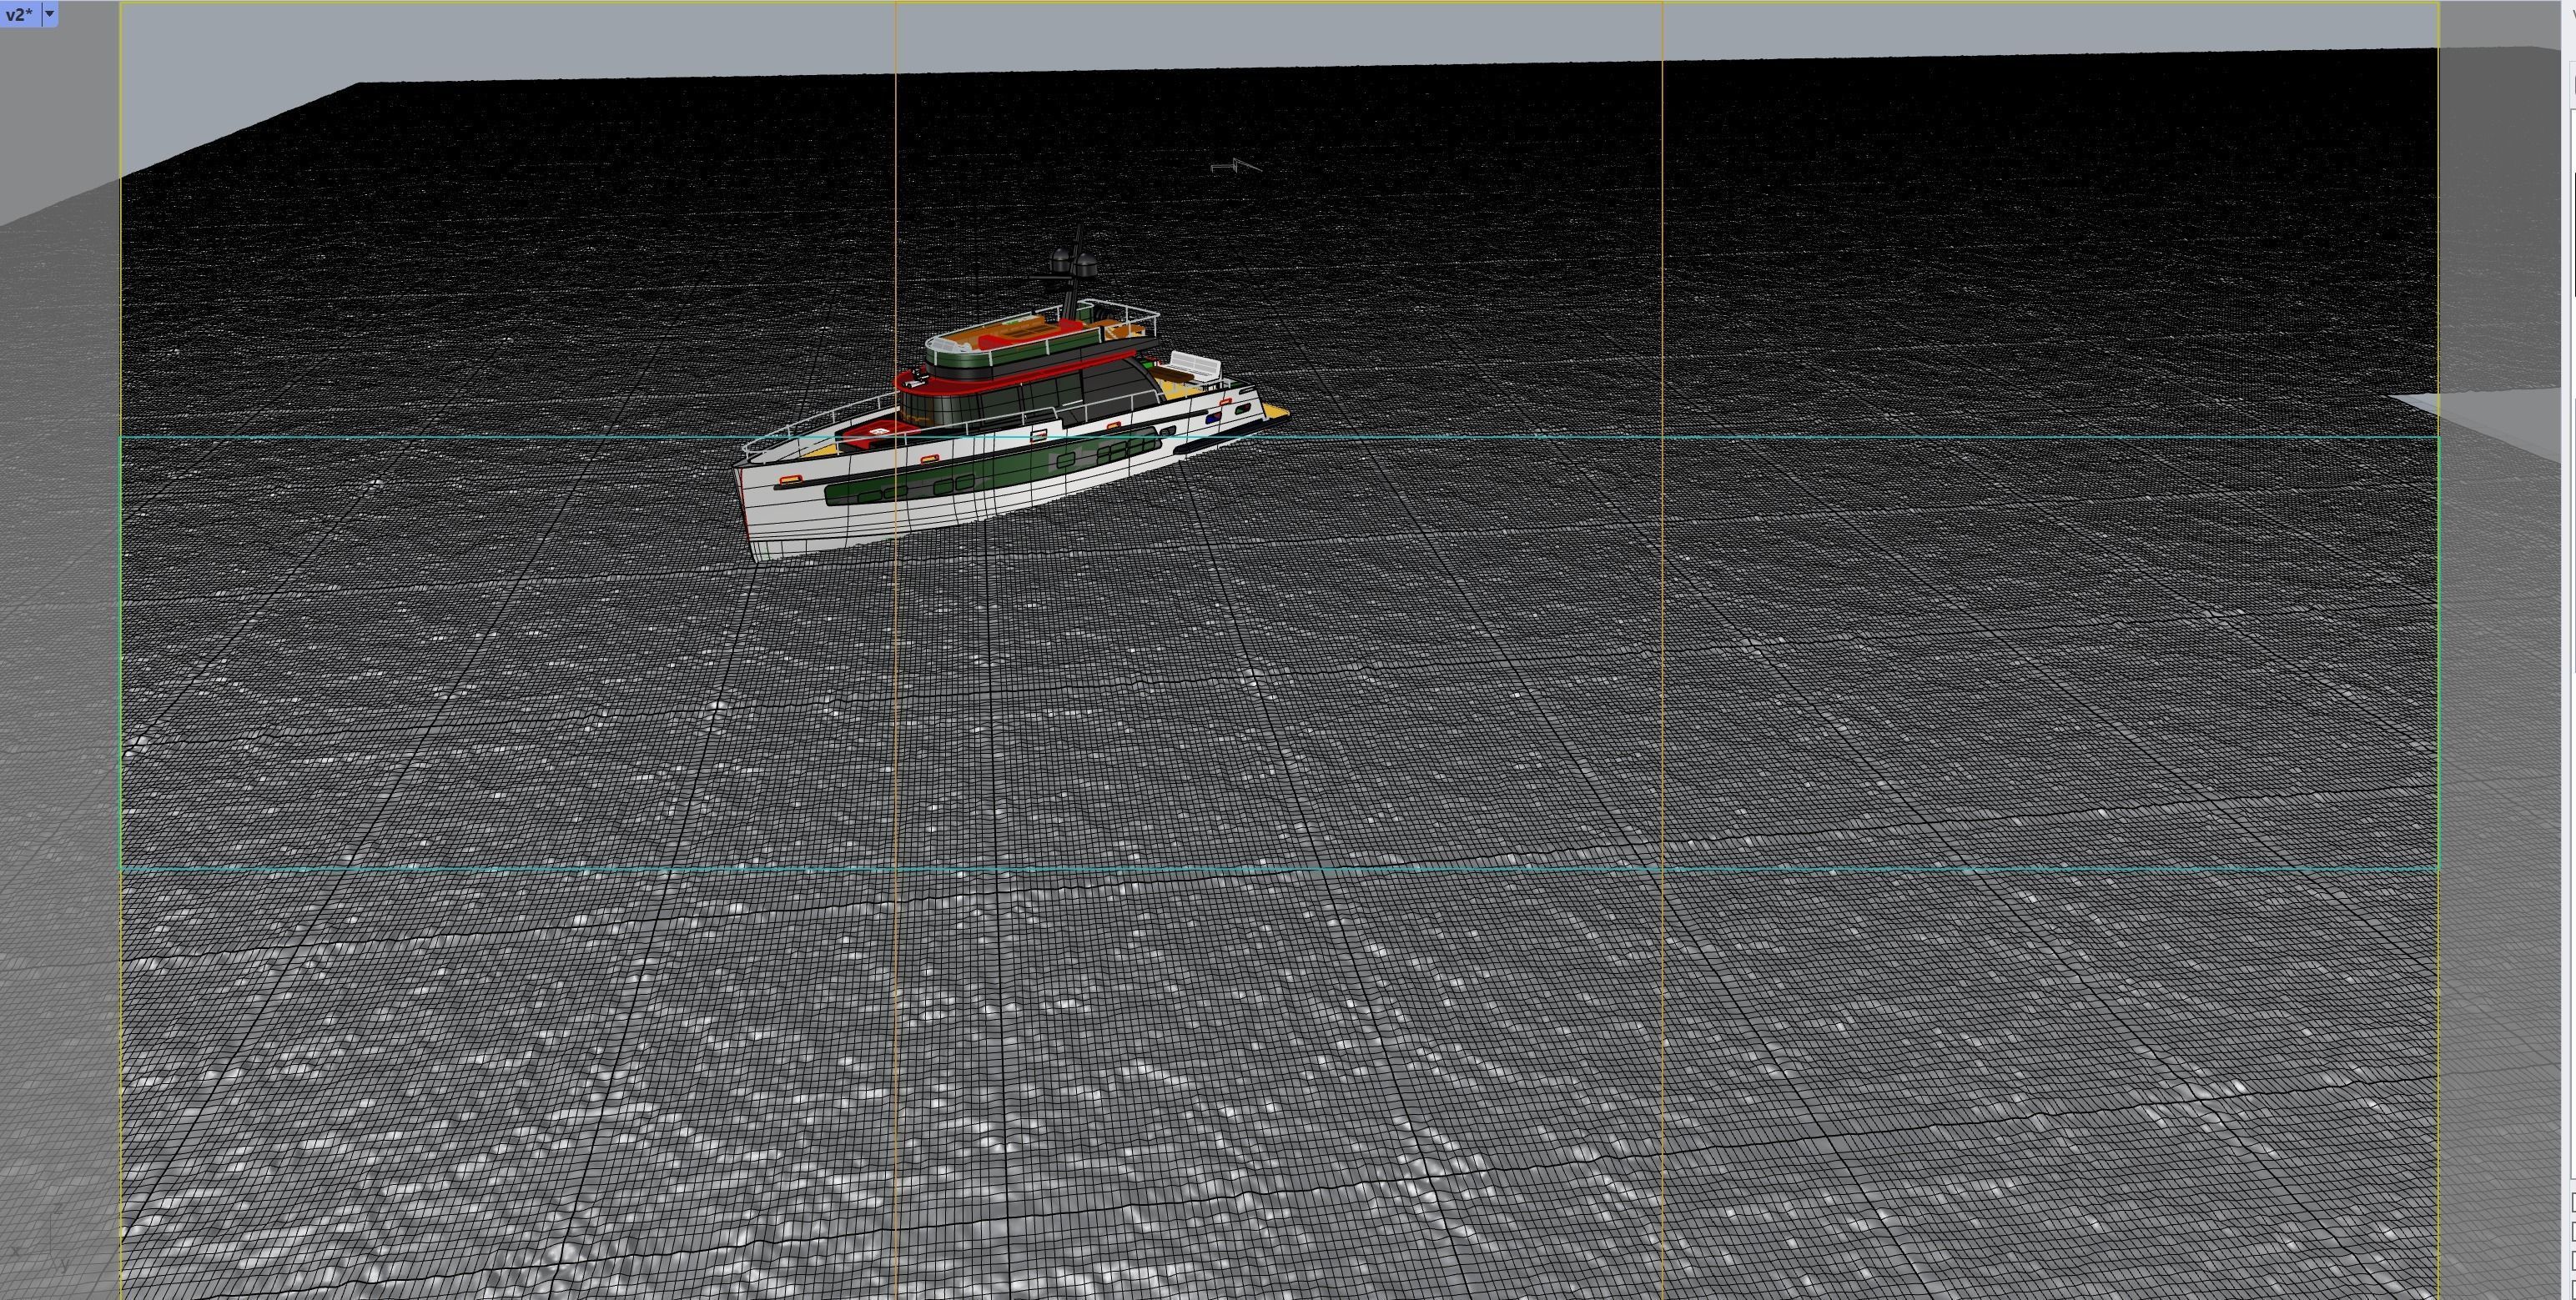Click the orange marker light on the hull
Screen dimensions: 2576x1300
tap(789, 479)
